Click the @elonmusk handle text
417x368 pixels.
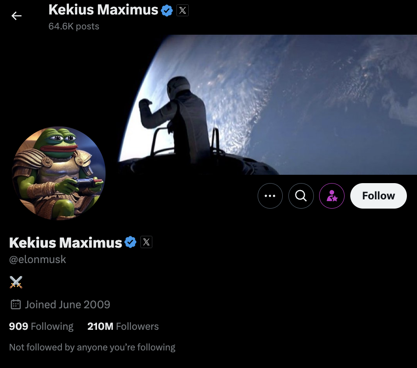pyautogui.click(x=37, y=260)
